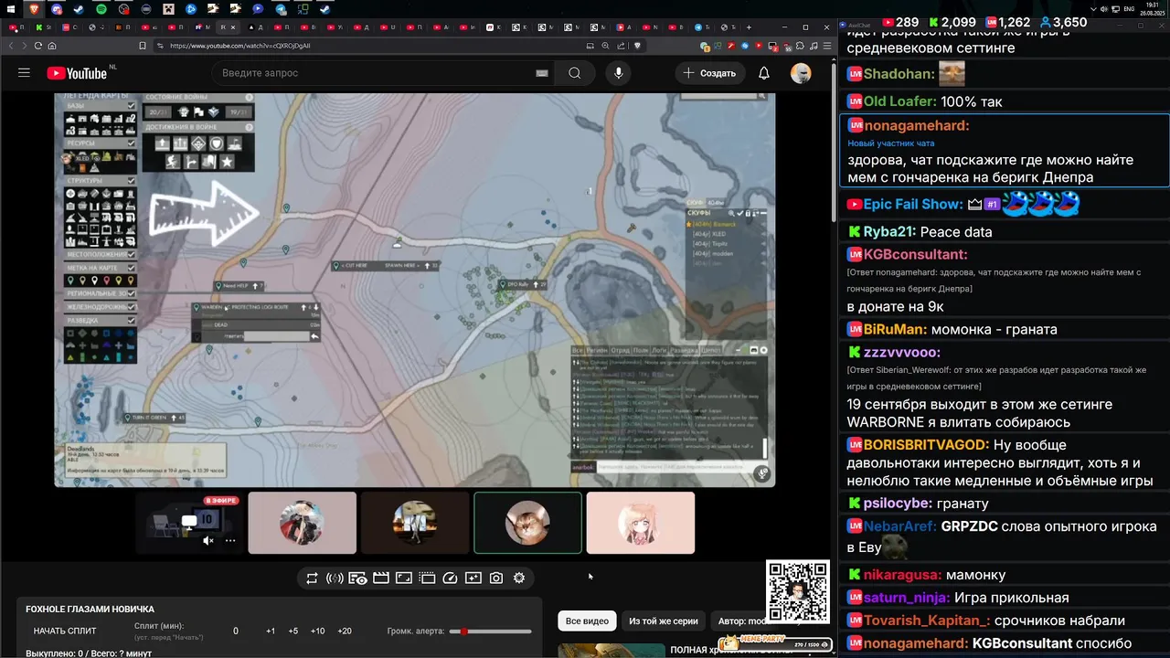
Task: Open the three-dots menu on live thumbnail
Action: tap(230, 540)
